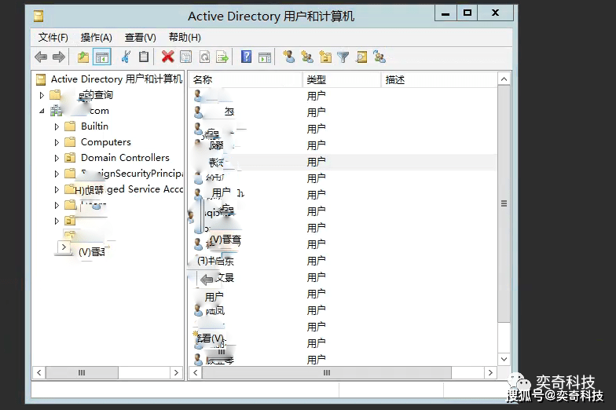This screenshot has height=410, width=616.
Task: Click the Copy clipboard toolbar icon
Action: coord(144,57)
